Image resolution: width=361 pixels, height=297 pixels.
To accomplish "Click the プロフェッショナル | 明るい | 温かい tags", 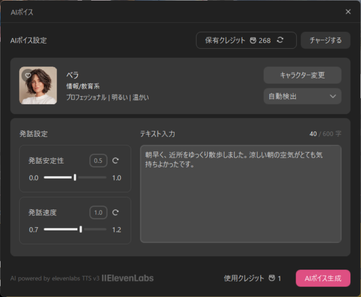I will 107,97.
